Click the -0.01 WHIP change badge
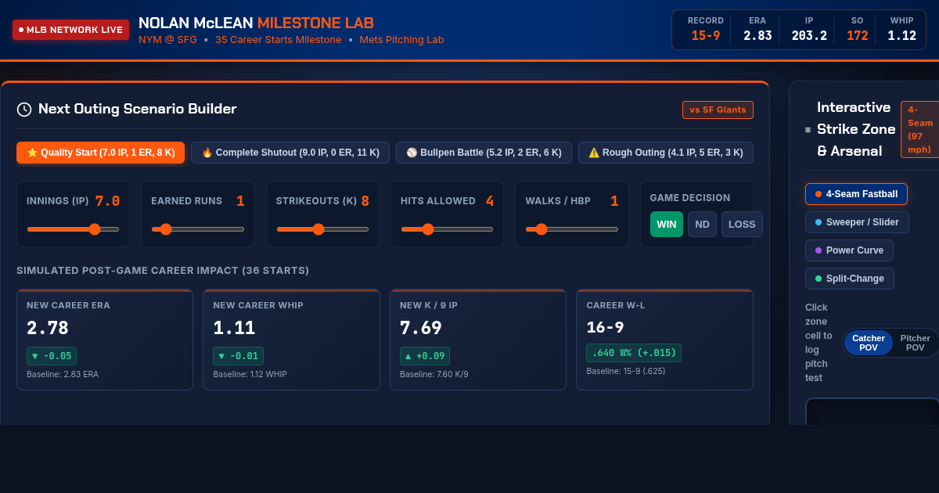 (x=238, y=356)
